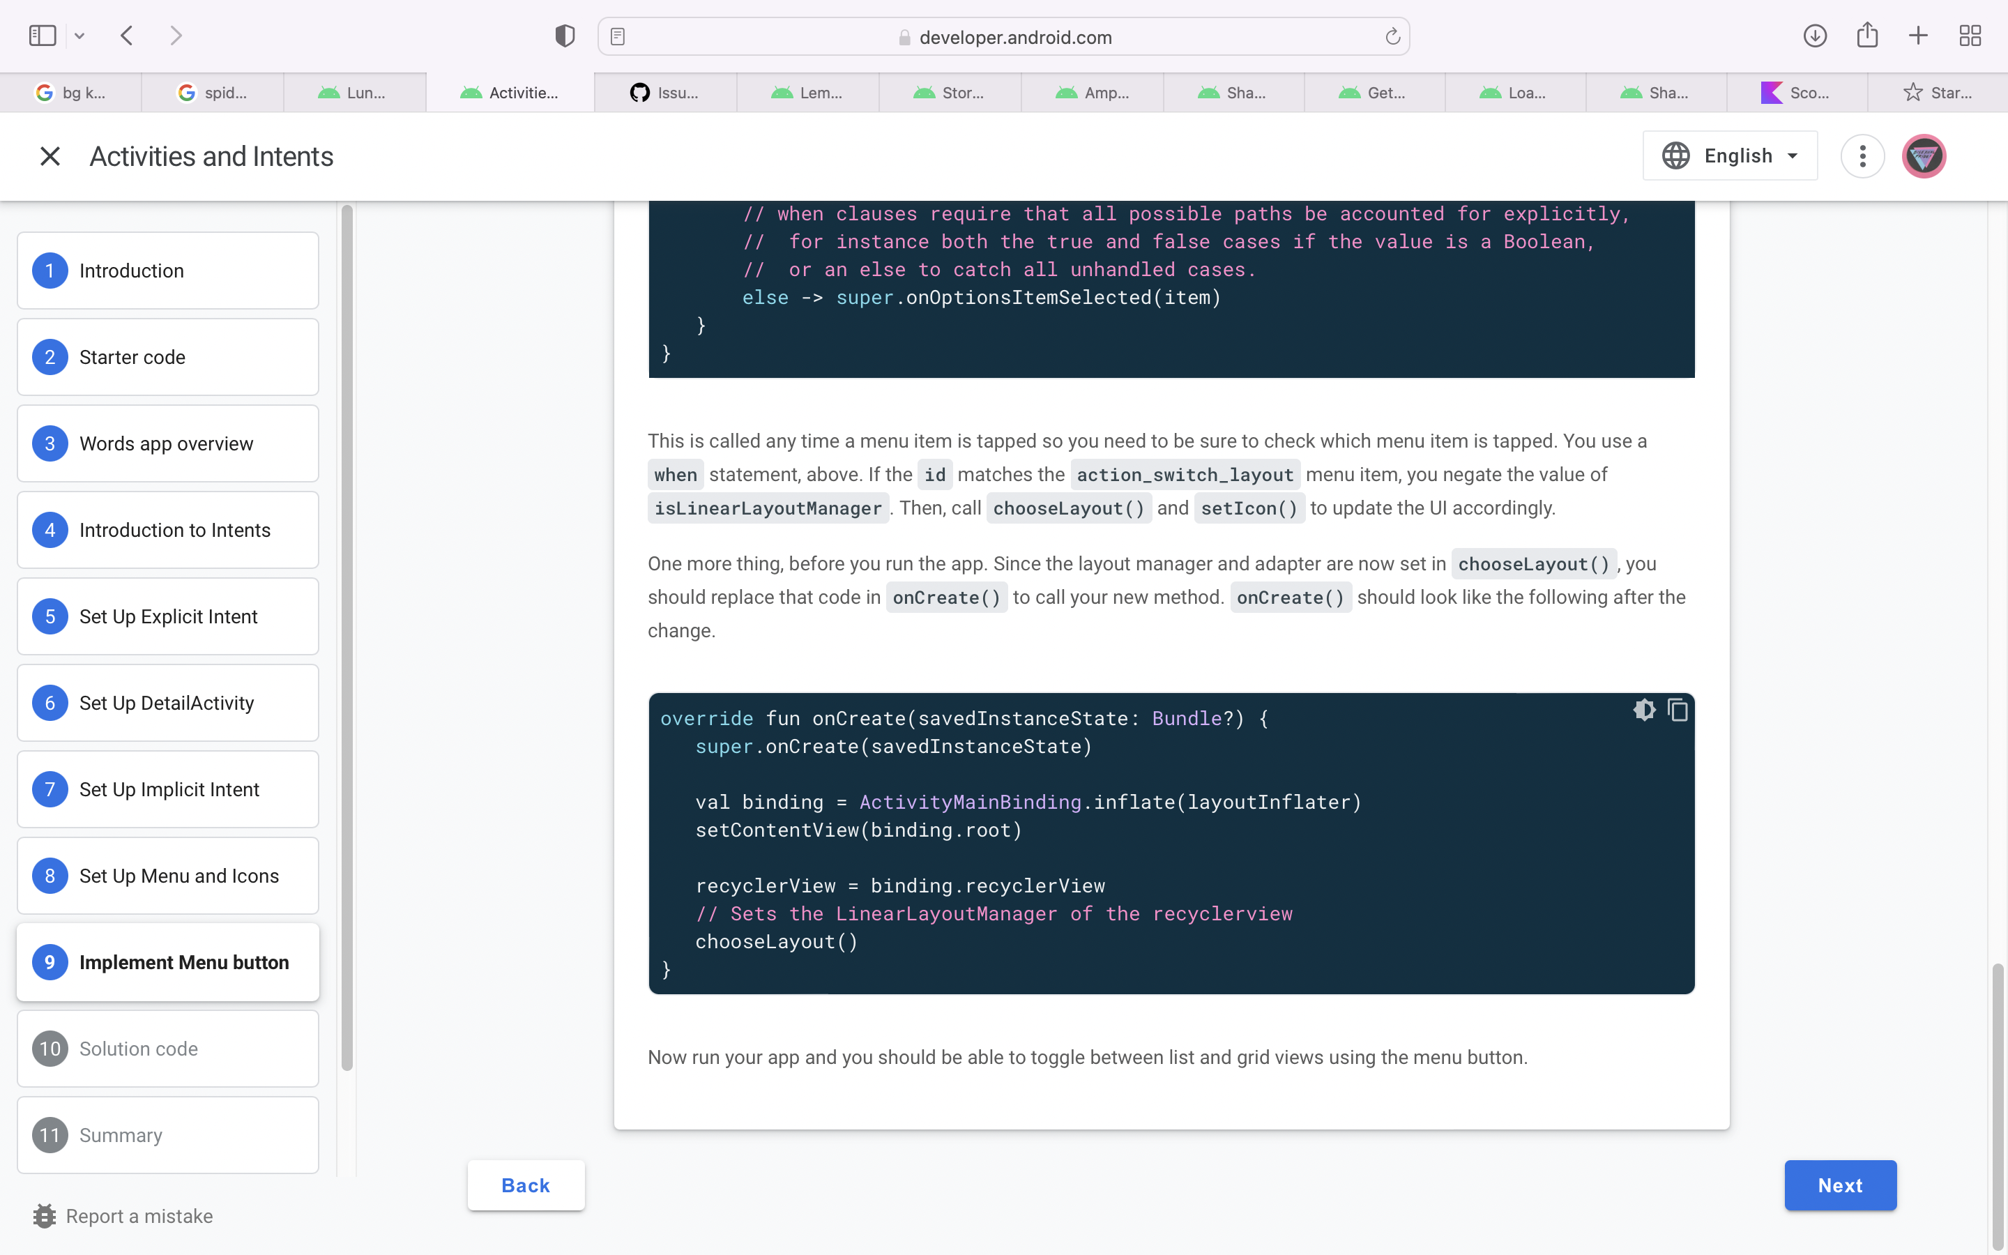Click the privacy shield in the address bar
Image resolution: width=2008 pixels, height=1255 pixels.
click(563, 35)
